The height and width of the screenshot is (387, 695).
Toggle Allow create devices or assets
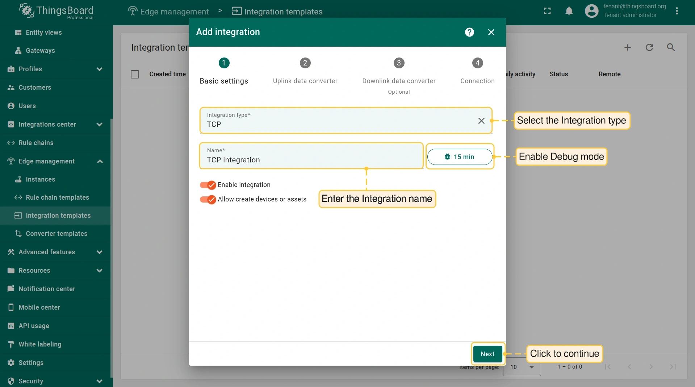click(208, 200)
